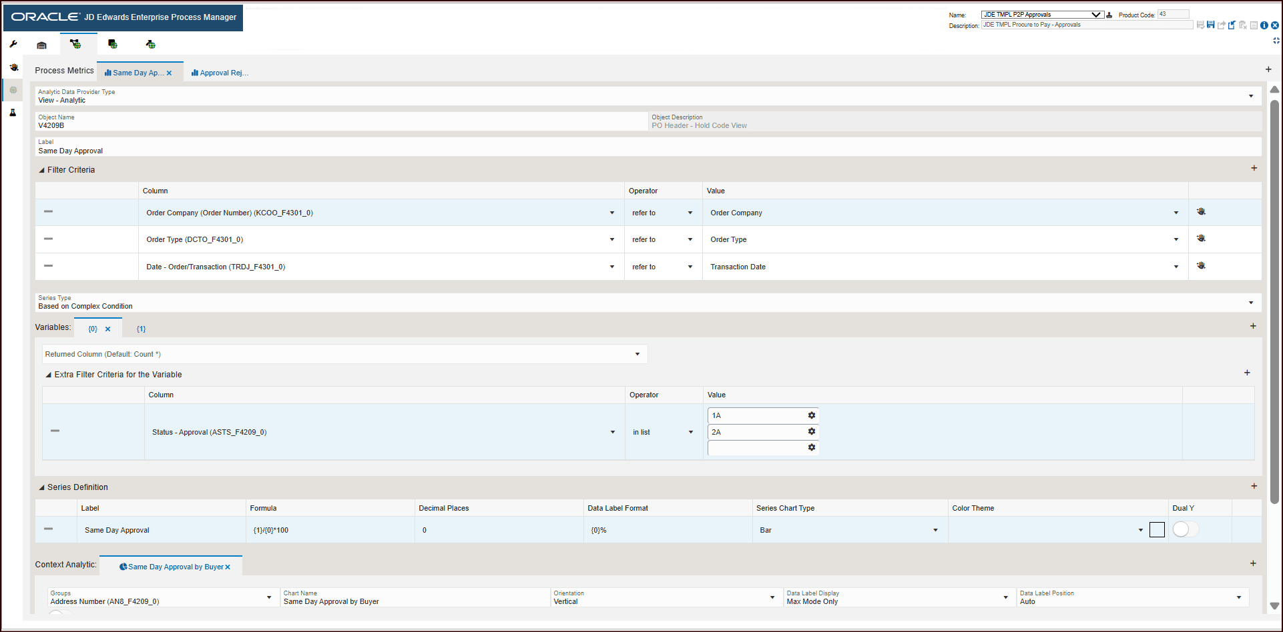Screen dimensions: 1283x632
Task: Click the gear icon next to value 1A
Action: 812,415
